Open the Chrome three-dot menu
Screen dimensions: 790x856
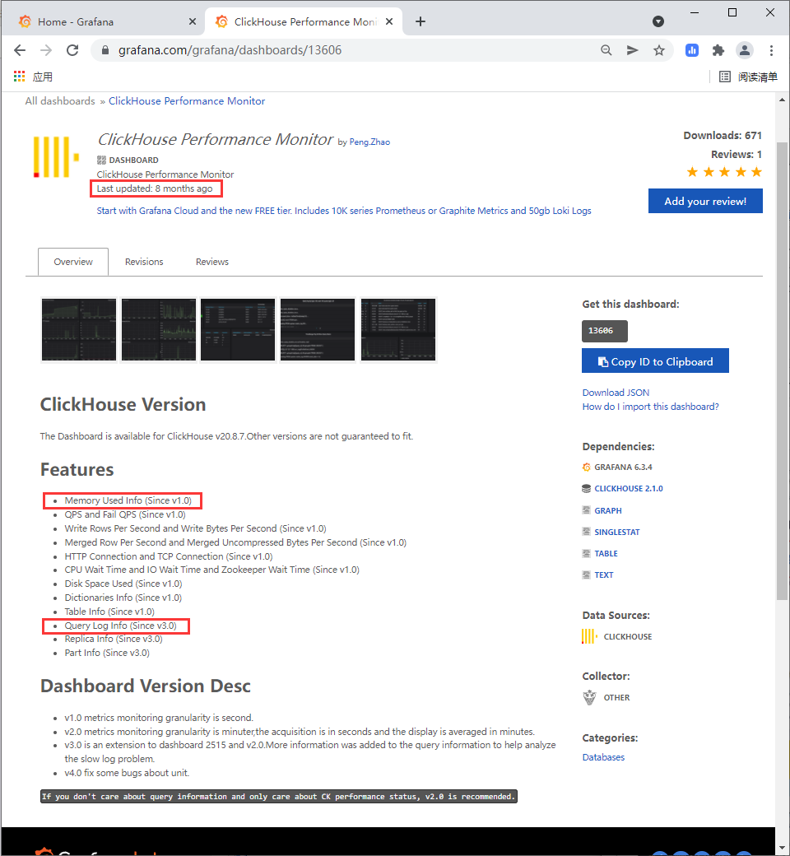771,50
